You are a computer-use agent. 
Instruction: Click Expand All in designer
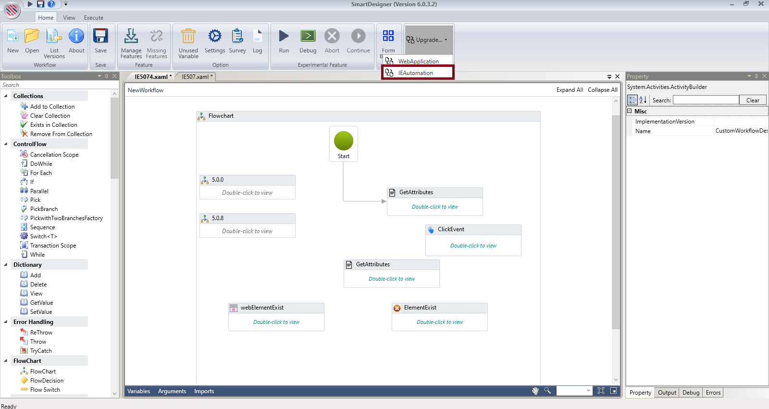pyautogui.click(x=570, y=90)
